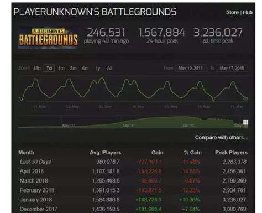Image resolution: width=262 pixels, height=213 pixels.
Task: Click the 960,076.7 average players value
Action: click(108, 162)
